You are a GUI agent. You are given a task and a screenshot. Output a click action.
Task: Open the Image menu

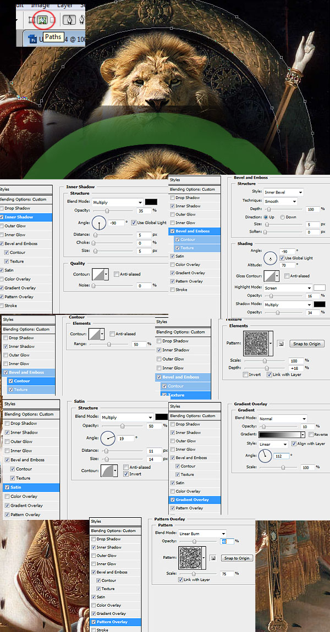click(x=40, y=5)
